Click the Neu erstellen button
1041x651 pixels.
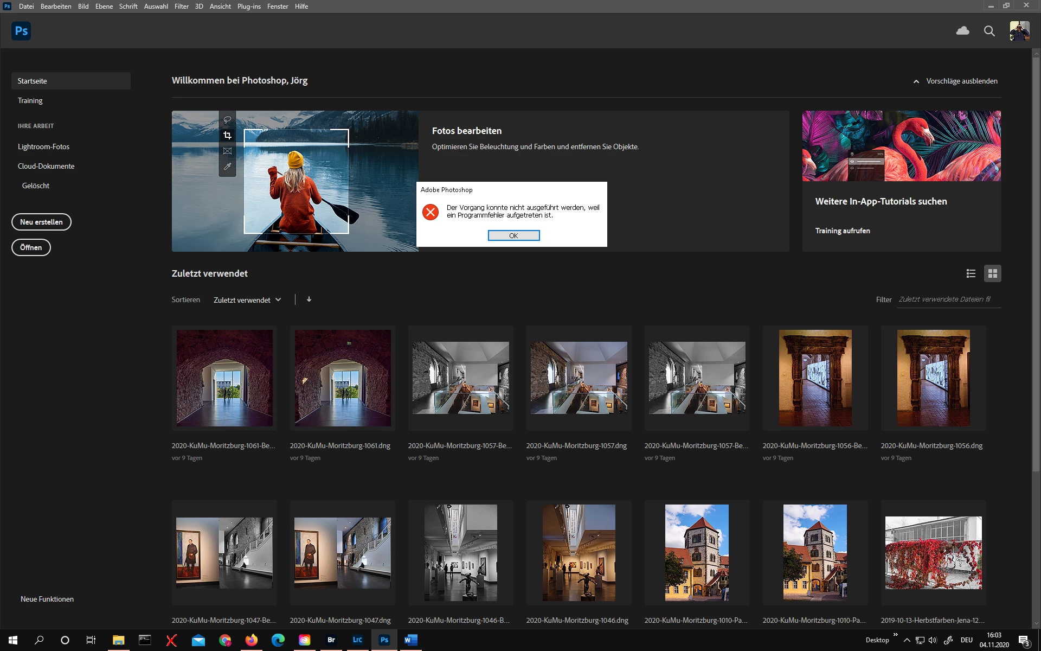[41, 222]
